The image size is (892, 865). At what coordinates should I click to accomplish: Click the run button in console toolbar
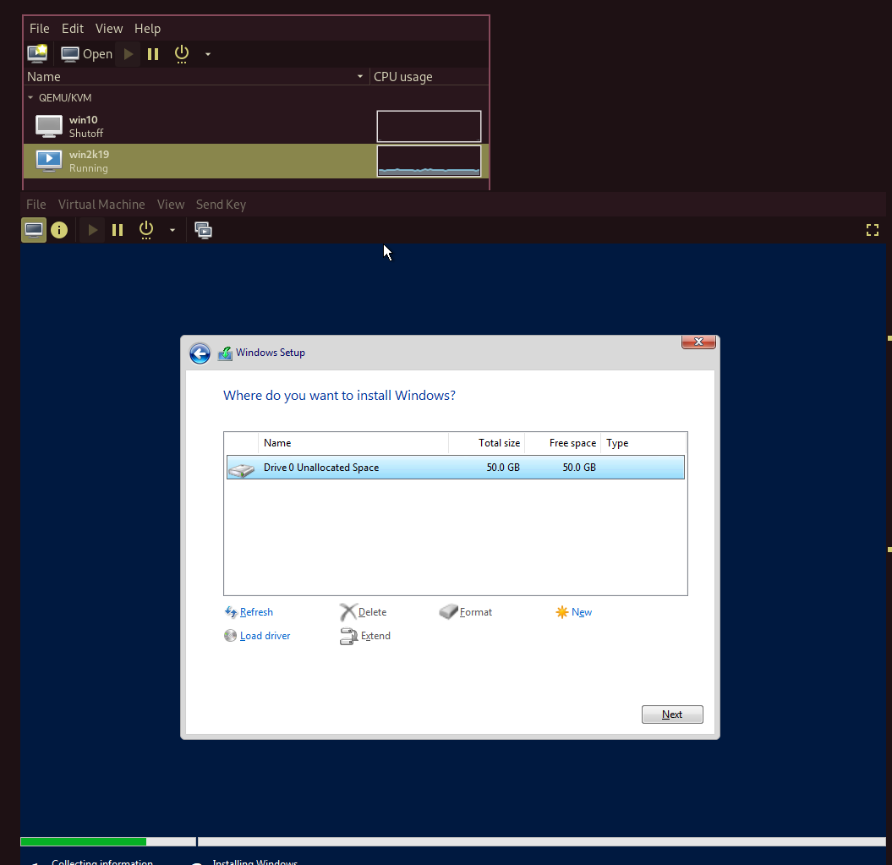click(93, 230)
